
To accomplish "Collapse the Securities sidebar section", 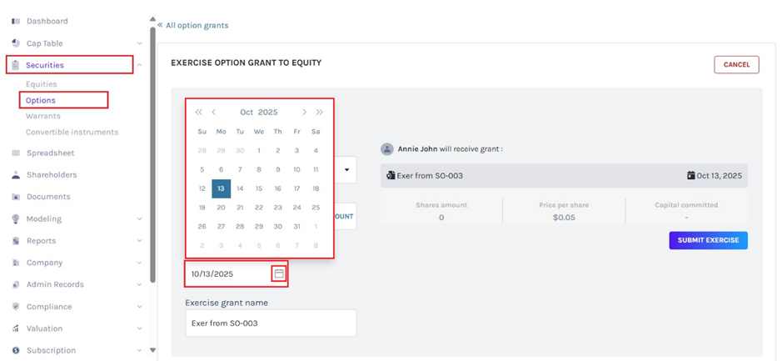I will click(x=139, y=65).
